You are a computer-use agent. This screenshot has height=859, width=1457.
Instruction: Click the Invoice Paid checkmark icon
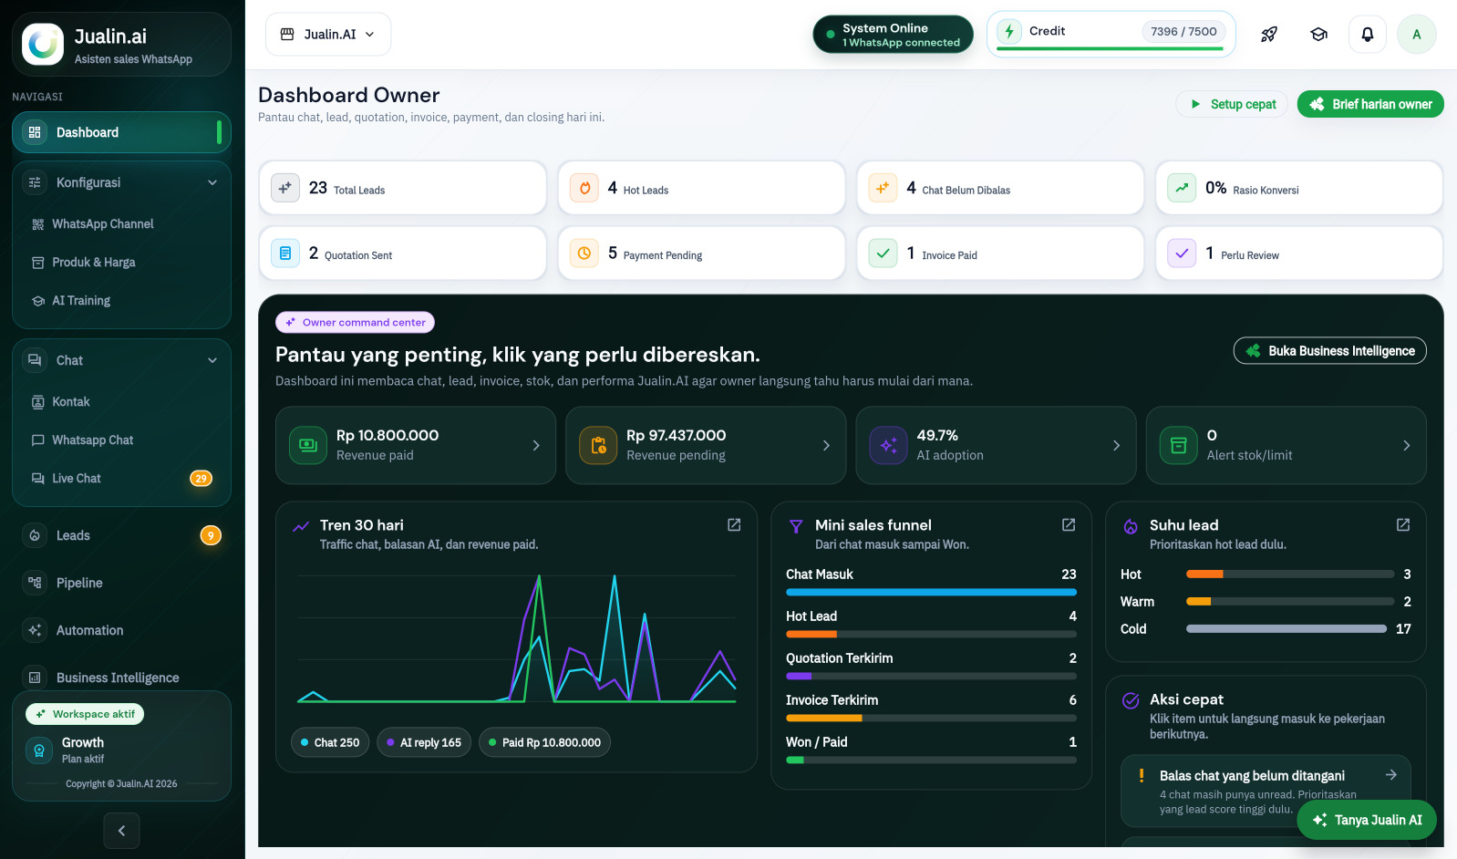point(883,254)
